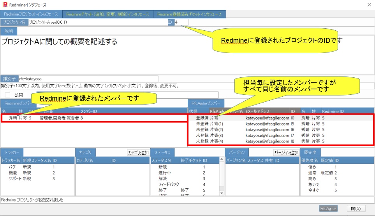Image resolution: width=375 pixels, height=216 pixels.
Task: Click the 優先度 panel label
Action: (310, 152)
